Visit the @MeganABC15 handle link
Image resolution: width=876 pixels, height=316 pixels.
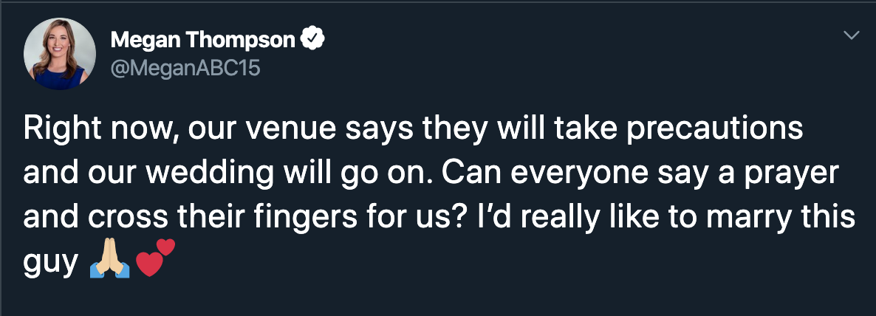pos(185,69)
